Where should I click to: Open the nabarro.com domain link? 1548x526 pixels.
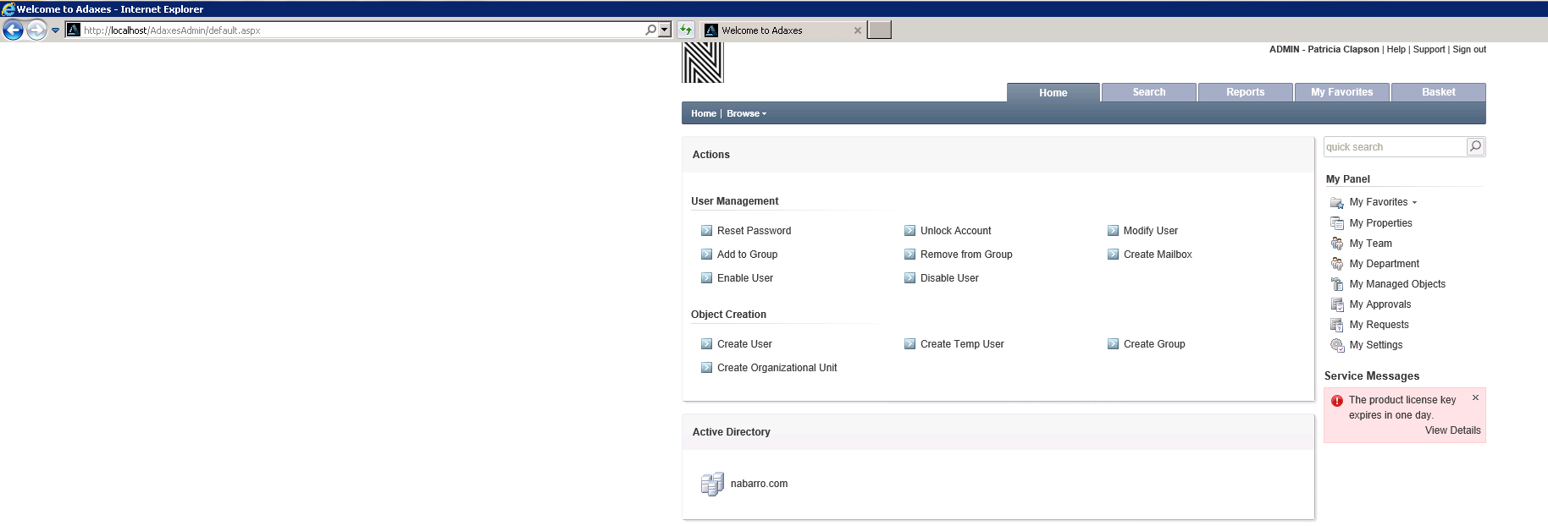point(760,484)
